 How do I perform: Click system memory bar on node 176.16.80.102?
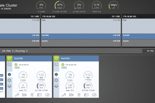(81, 43)
